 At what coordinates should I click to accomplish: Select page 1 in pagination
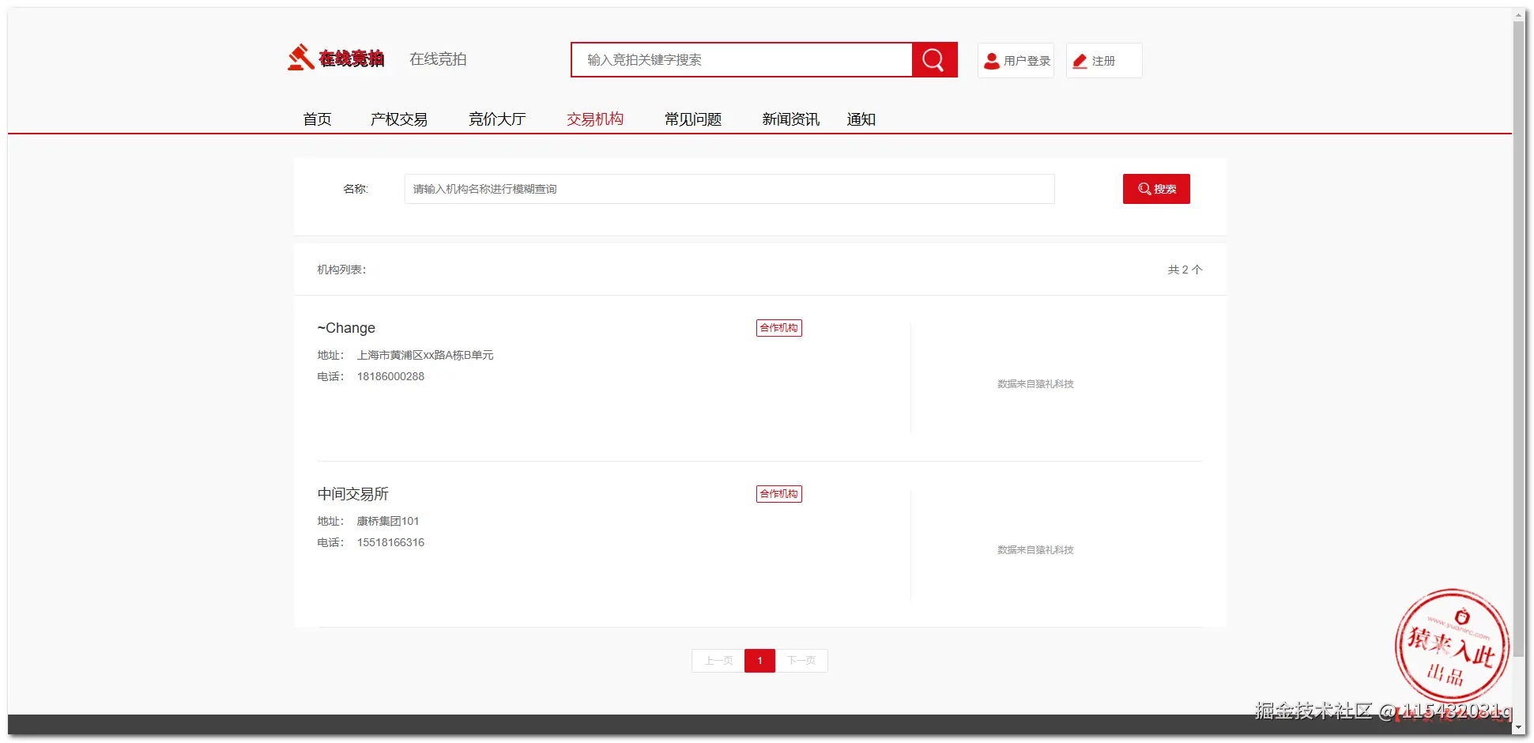click(759, 661)
